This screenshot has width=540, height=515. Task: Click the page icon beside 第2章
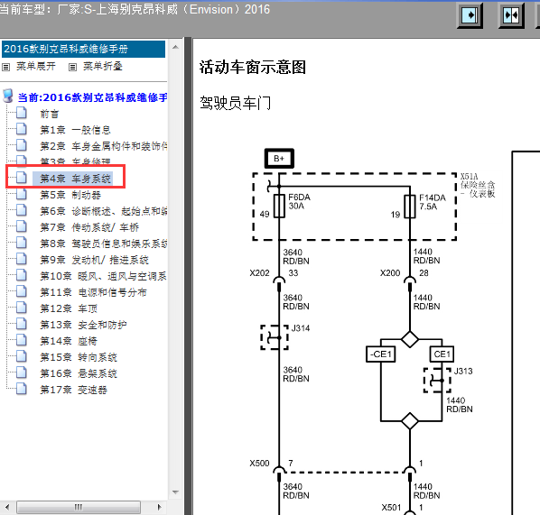(x=22, y=145)
